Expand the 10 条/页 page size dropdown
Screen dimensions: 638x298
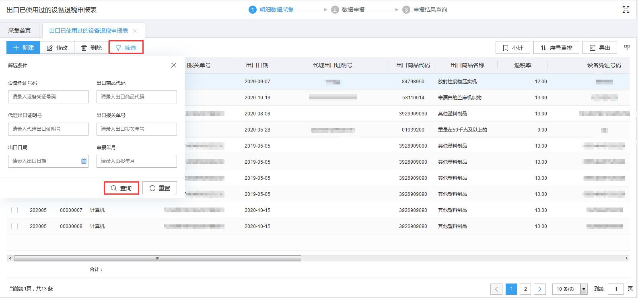point(584,289)
